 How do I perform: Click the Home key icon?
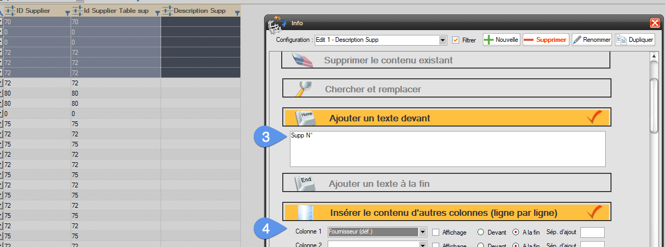(x=306, y=118)
